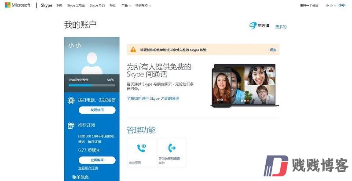The width and height of the screenshot is (352, 181).
Task: Expand the 产品 products dropdown
Action: pos(126,5)
